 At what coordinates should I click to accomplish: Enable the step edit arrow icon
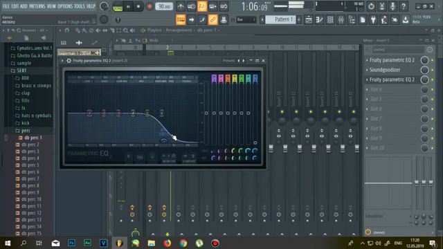click(191, 20)
